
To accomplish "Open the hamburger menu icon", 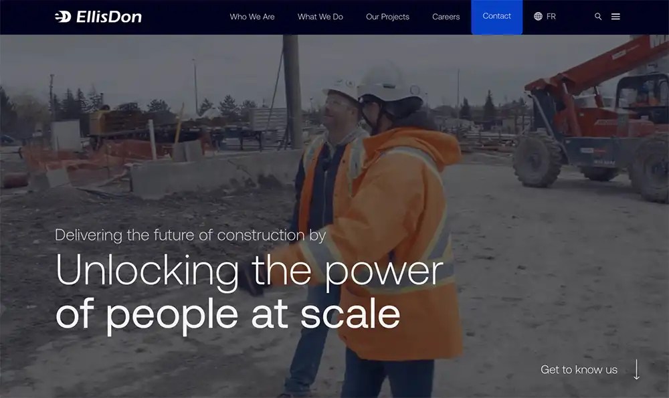I will pos(615,17).
